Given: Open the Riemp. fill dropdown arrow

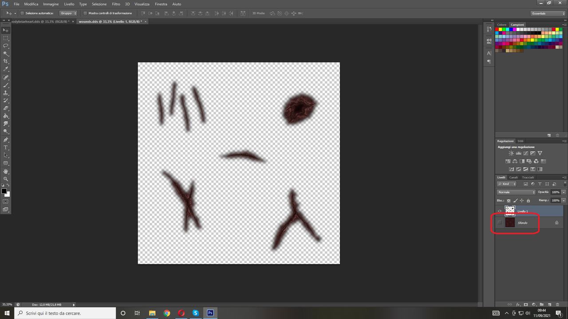Looking at the screenshot, I should (564, 201).
